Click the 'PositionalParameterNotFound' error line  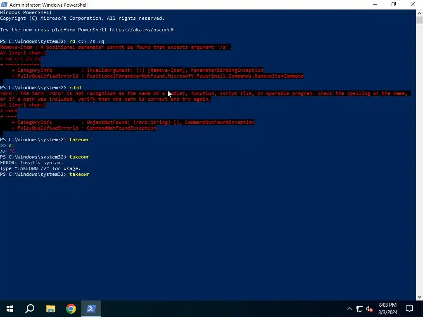pos(157,76)
